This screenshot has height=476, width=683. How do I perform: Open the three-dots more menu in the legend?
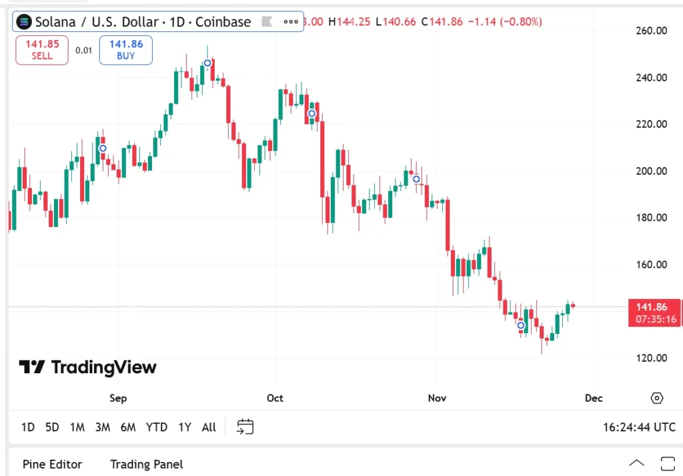point(291,21)
